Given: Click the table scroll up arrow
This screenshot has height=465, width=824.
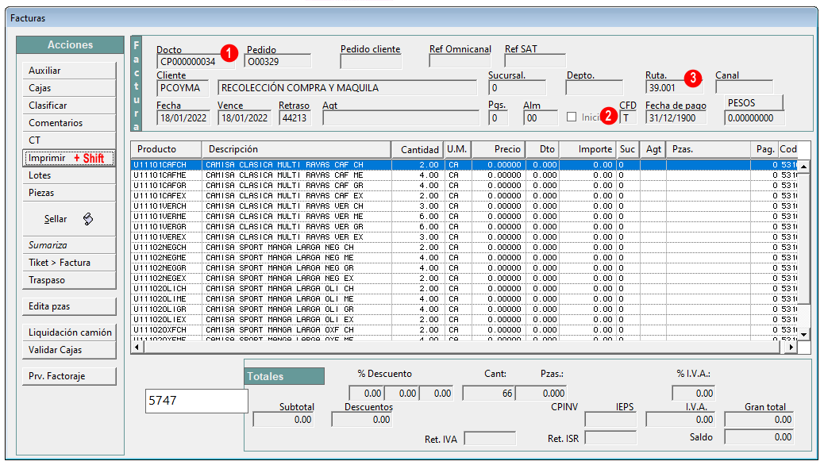Looking at the screenshot, I should [x=803, y=166].
